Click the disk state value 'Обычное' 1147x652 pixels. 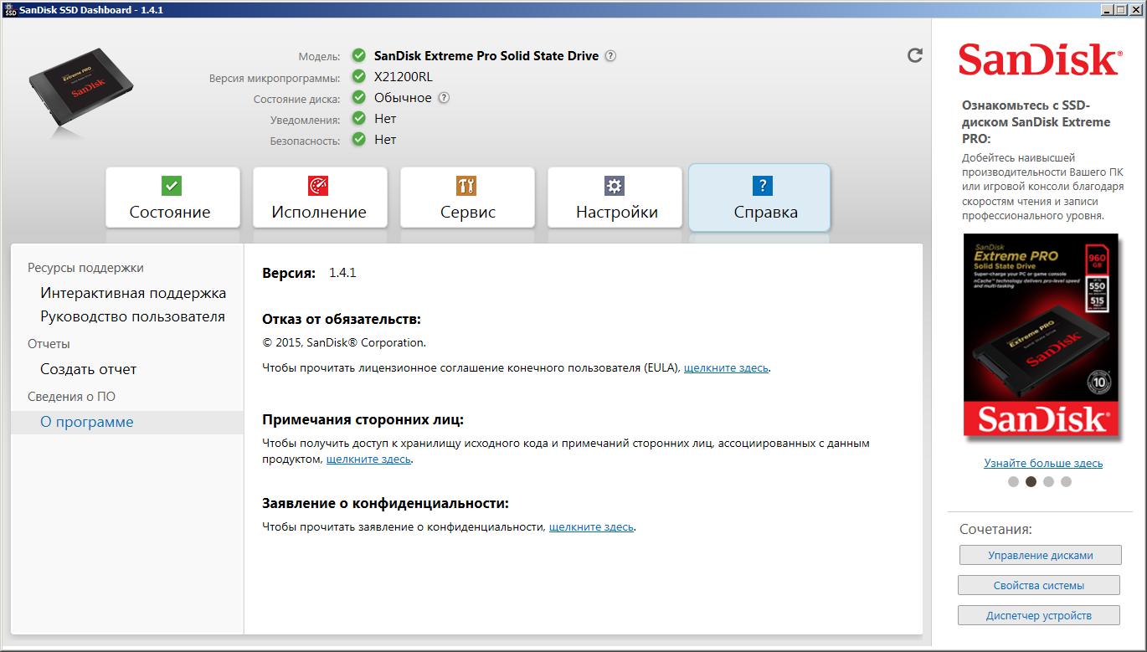403,98
